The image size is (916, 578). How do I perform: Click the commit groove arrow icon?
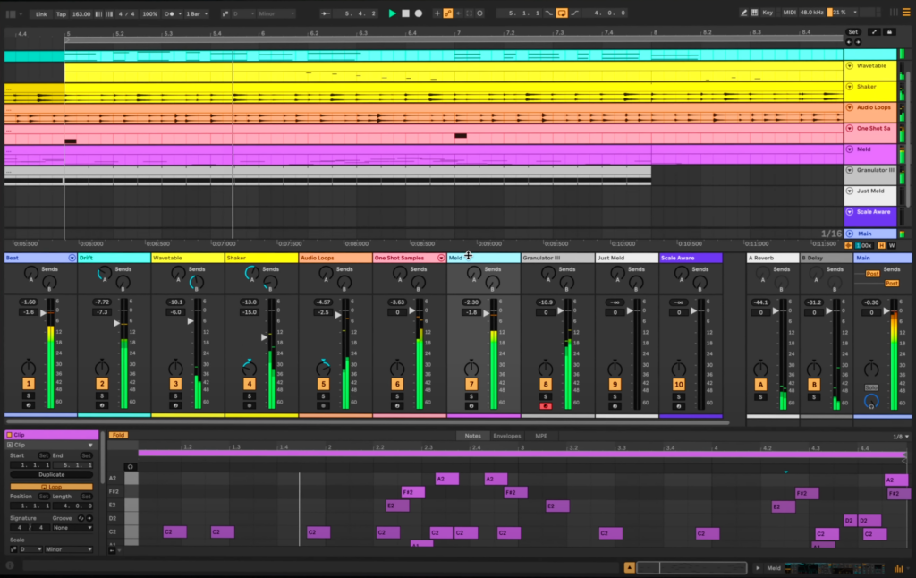(x=89, y=518)
